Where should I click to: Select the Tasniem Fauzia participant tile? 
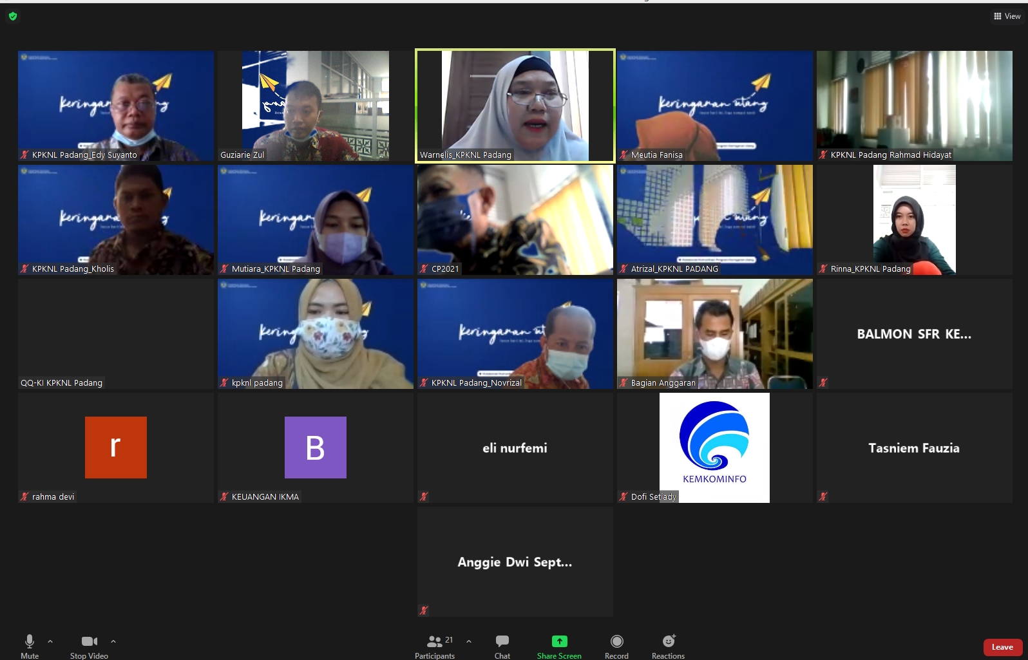coord(914,448)
